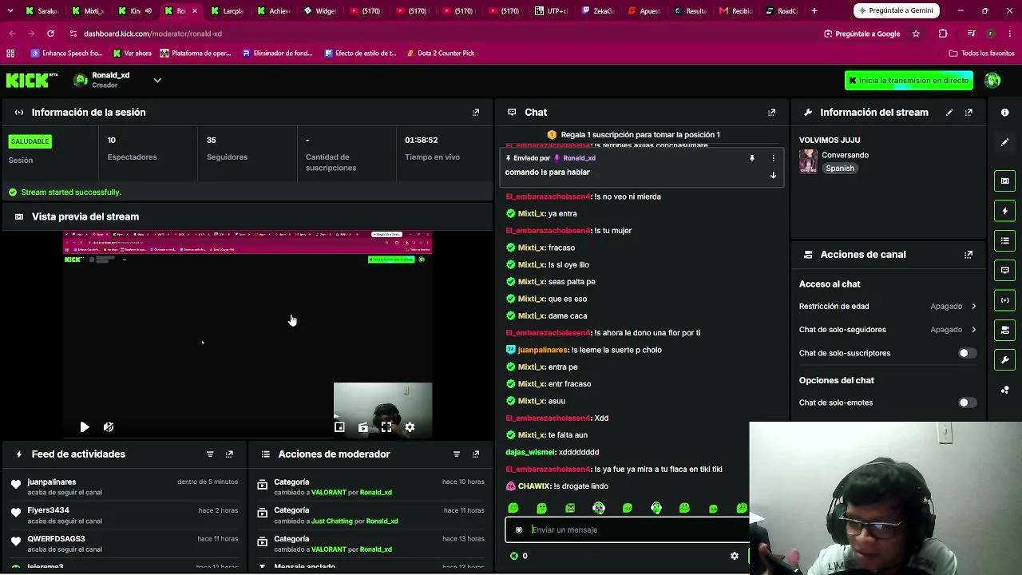Expand the Ronald_xd creator dropdown
Image resolution: width=1022 pixels, height=575 pixels.
(x=157, y=80)
